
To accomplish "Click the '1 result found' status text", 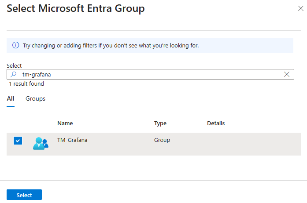I will tap(26, 83).
